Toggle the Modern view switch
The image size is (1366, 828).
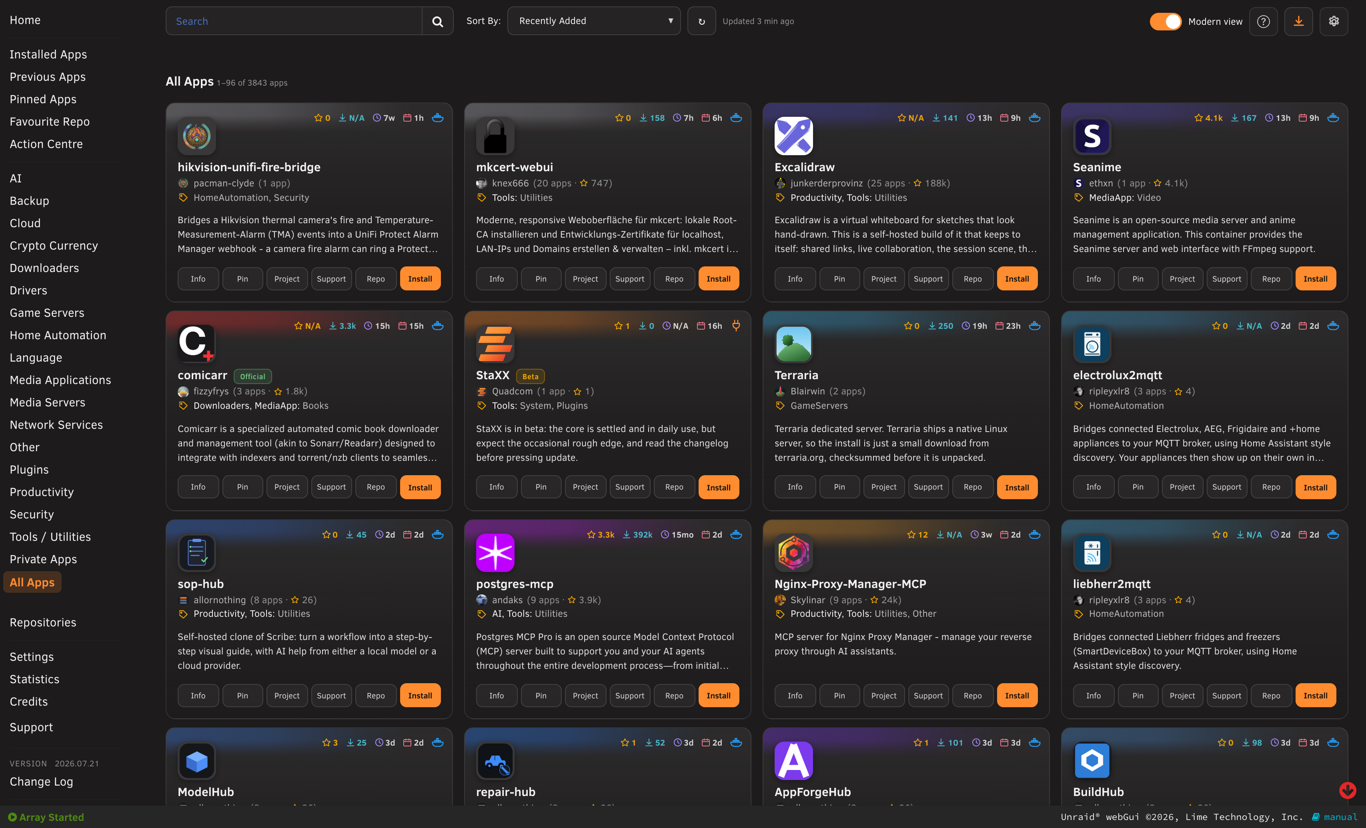pyautogui.click(x=1165, y=21)
